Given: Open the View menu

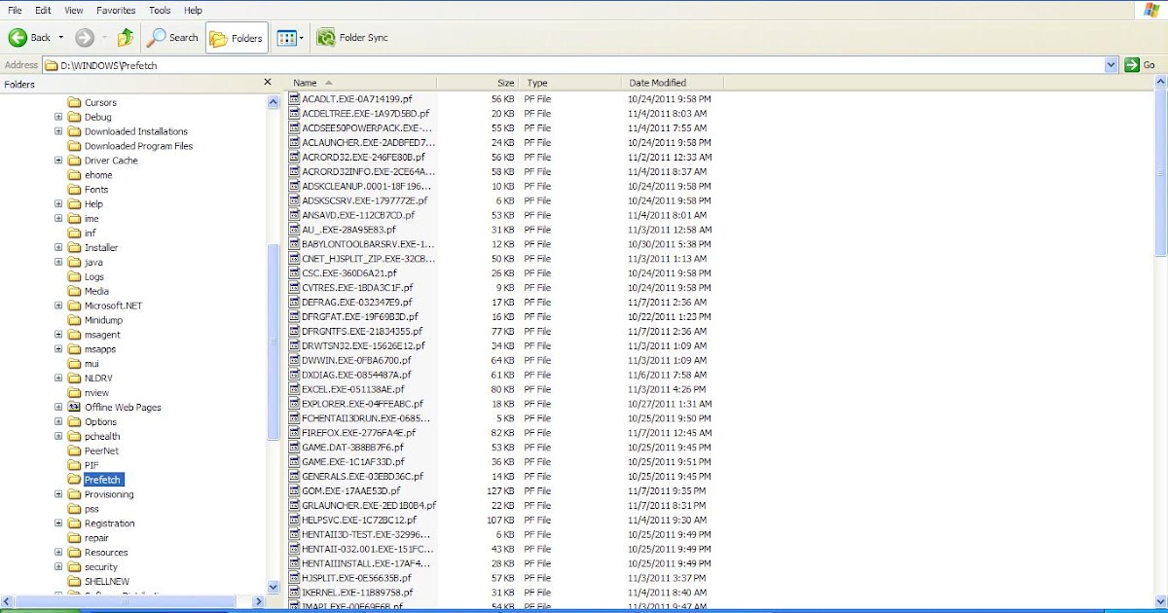Looking at the screenshot, I should coord(73,10).
